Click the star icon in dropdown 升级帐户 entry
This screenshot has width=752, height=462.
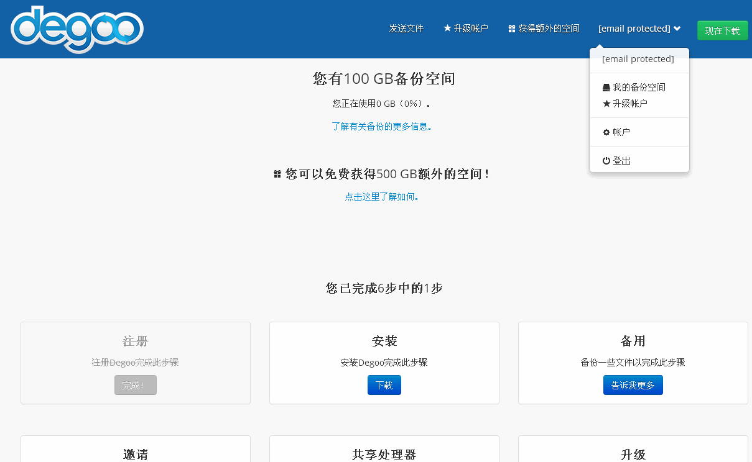pos(606,104)
